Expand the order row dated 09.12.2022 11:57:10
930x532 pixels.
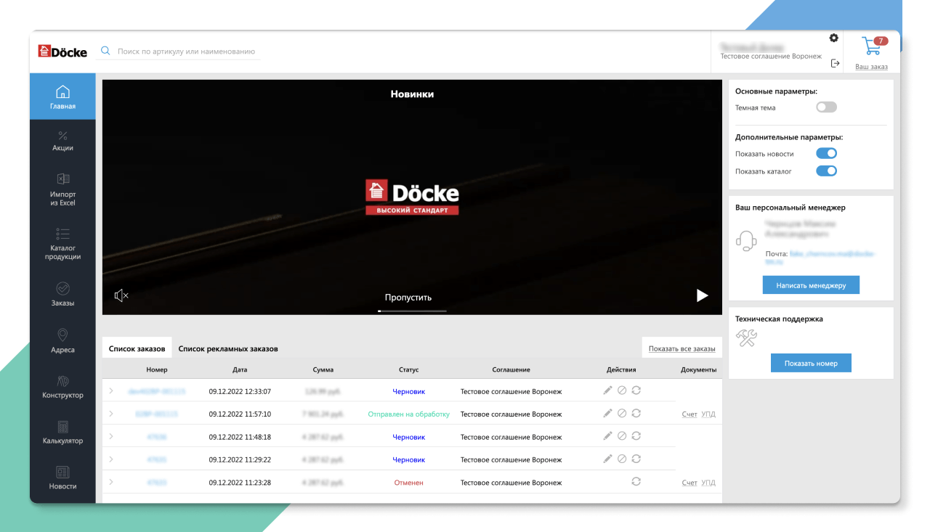pos(111,414)
